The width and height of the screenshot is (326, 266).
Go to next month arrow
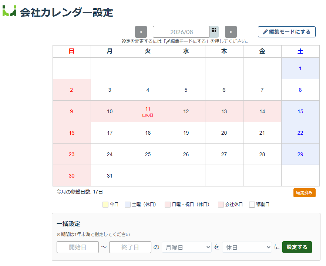[231, 32]
